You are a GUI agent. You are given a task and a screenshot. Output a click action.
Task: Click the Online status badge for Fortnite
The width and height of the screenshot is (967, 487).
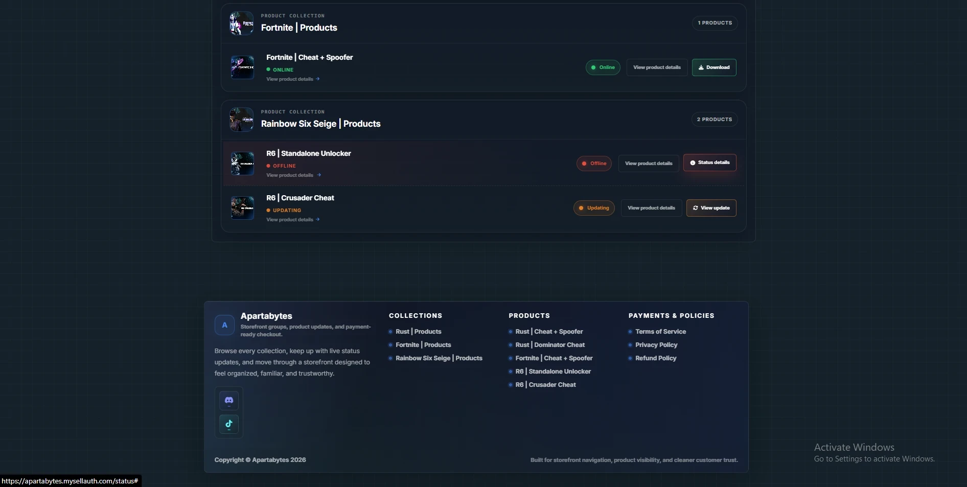tap(603, 67)
